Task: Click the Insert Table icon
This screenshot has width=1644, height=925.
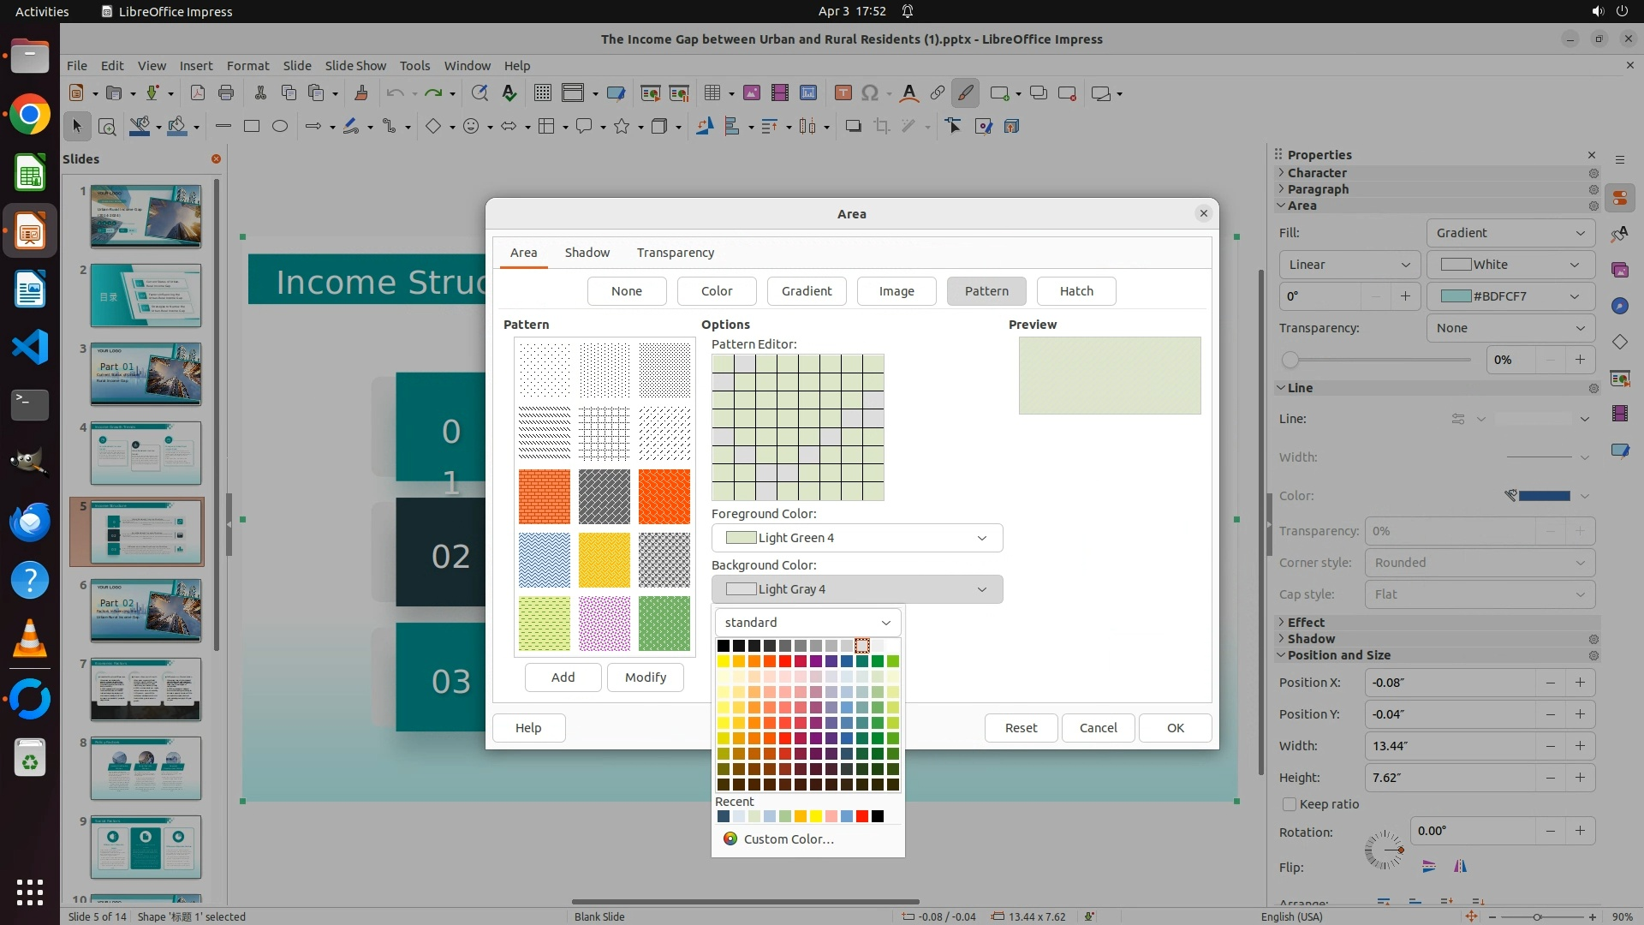Action: pos(712,93)
